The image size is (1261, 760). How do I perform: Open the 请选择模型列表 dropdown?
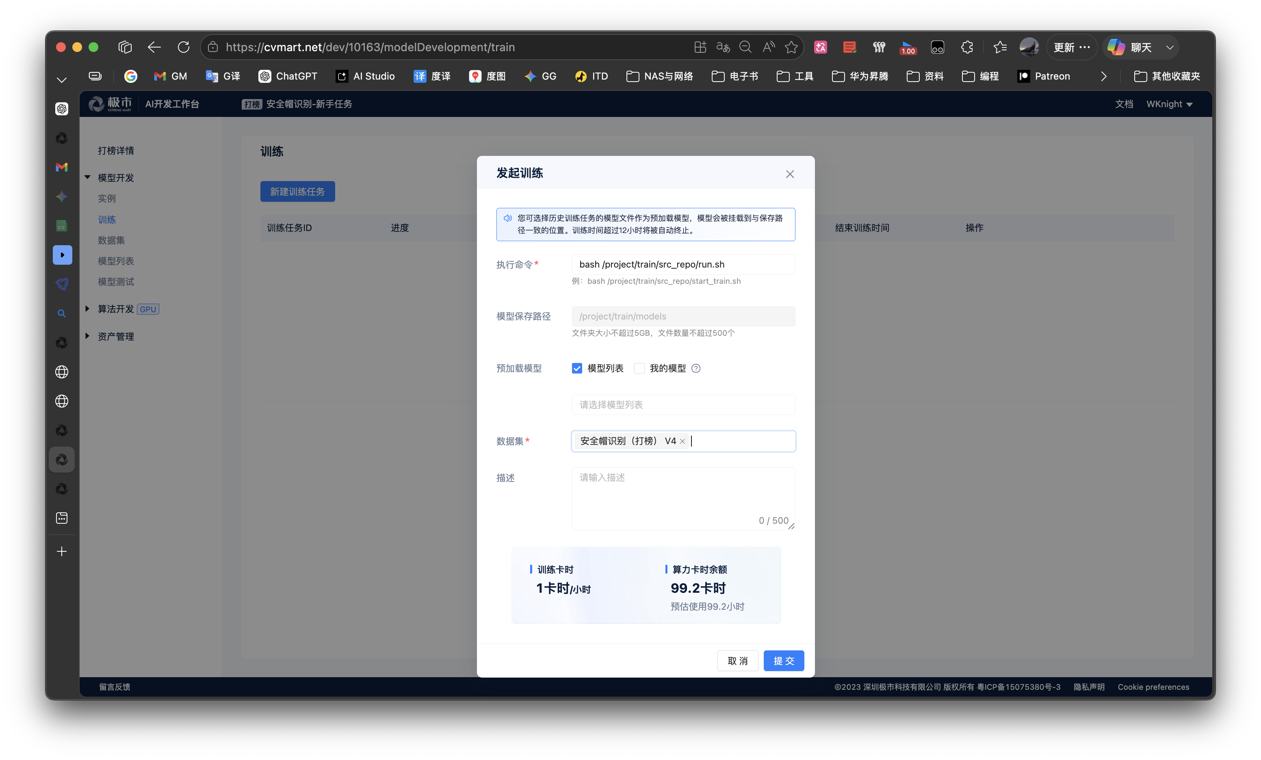(x=682, y=404)
